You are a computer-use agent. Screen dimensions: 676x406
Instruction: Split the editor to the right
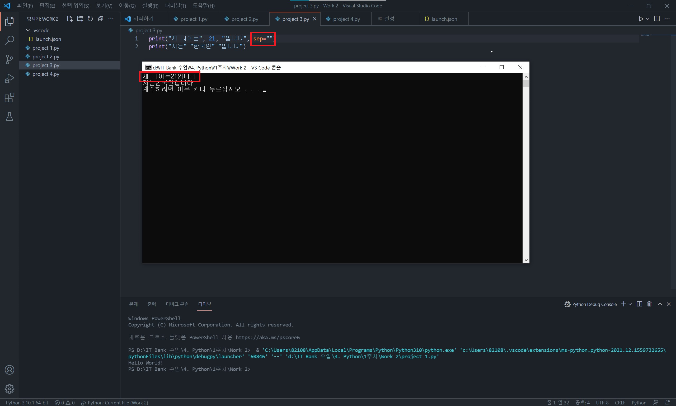[x=657, y=19]
